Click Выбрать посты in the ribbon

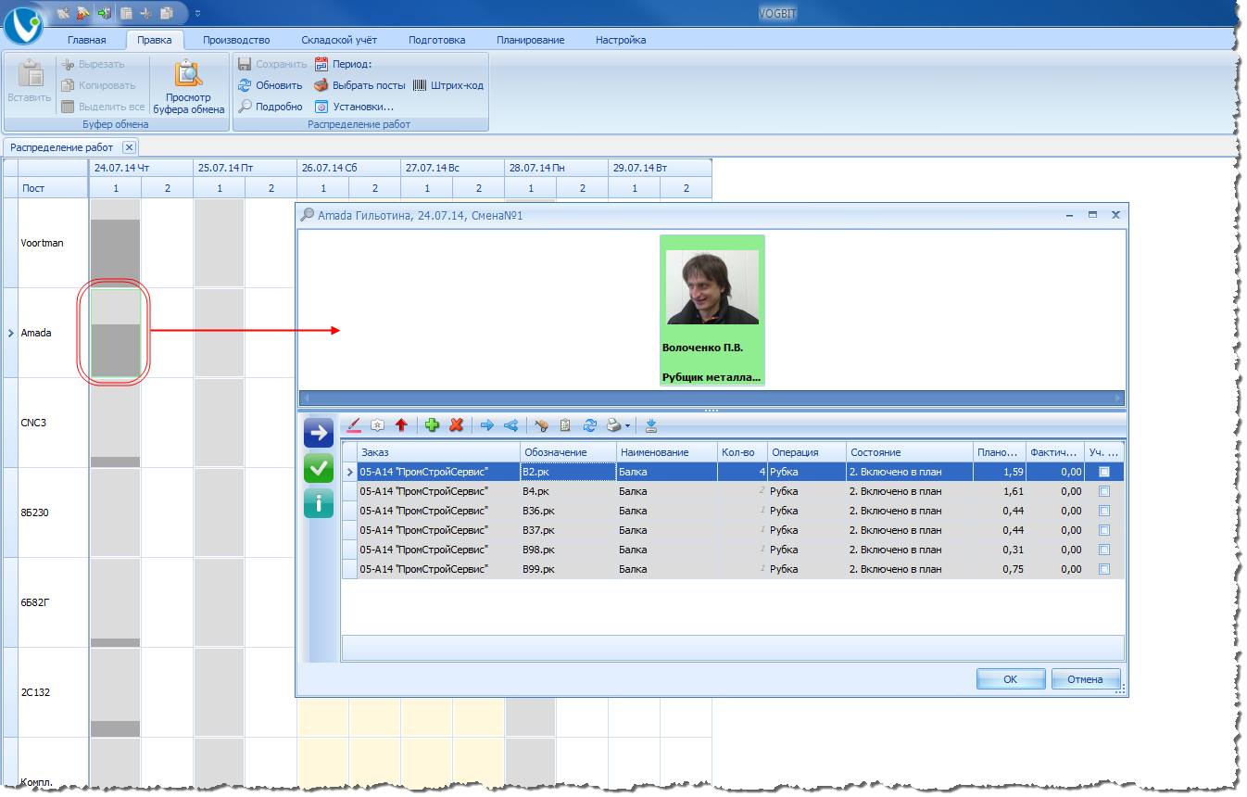[360, 85]
